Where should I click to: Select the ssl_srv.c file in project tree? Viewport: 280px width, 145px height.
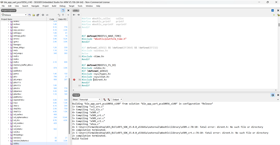pyautogui.click(x=17, y=126)
